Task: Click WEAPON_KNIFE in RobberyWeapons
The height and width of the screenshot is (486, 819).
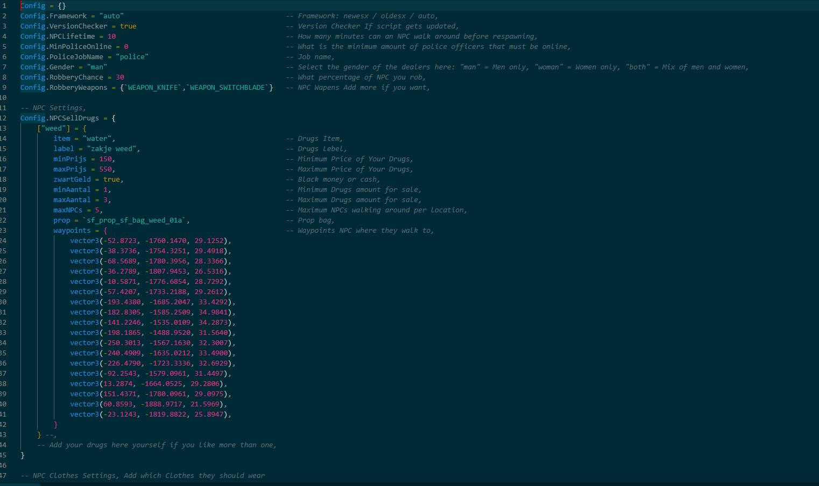Action: tap(153, 88)
